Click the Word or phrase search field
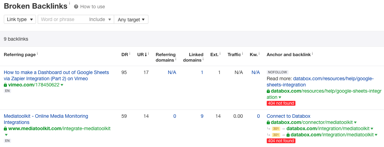 pyautogui.click(x=62, y=20)
